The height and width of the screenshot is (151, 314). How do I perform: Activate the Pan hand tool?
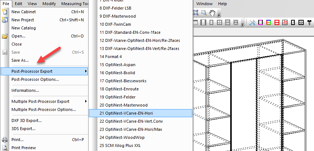click(x=212, y=13)
